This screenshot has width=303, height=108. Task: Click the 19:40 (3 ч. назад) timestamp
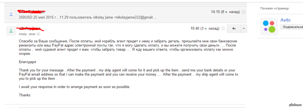(205, 29)
